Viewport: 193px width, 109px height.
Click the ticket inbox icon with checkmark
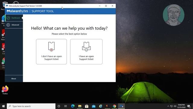86,47
